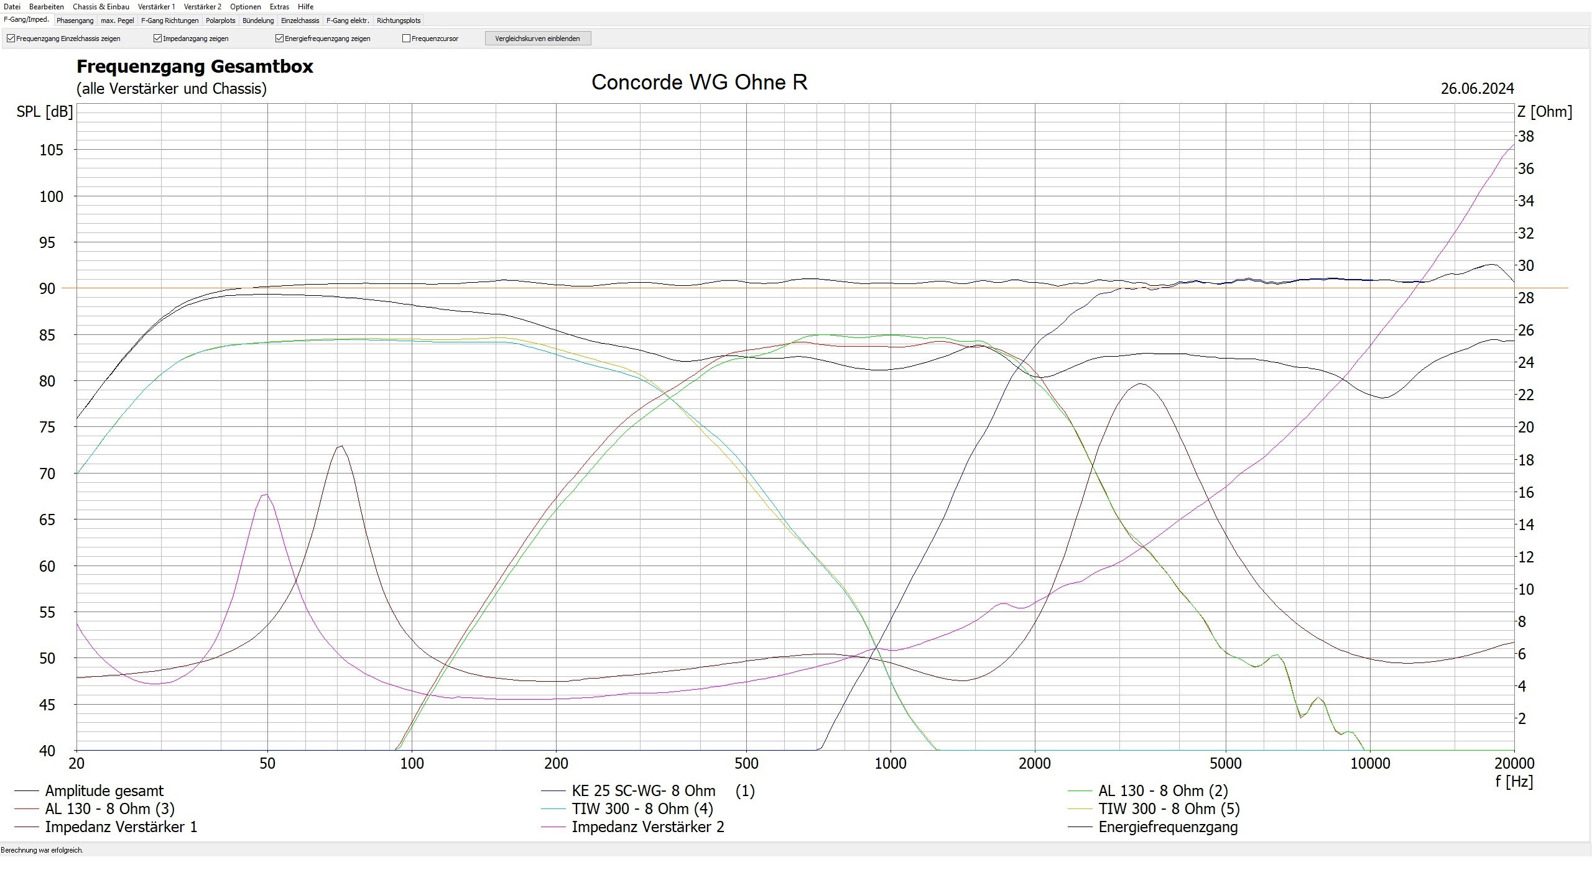Viewport: 1592px width, 870px height.
Task: Open the Optionen menu
Action: [x=245, y=7]
